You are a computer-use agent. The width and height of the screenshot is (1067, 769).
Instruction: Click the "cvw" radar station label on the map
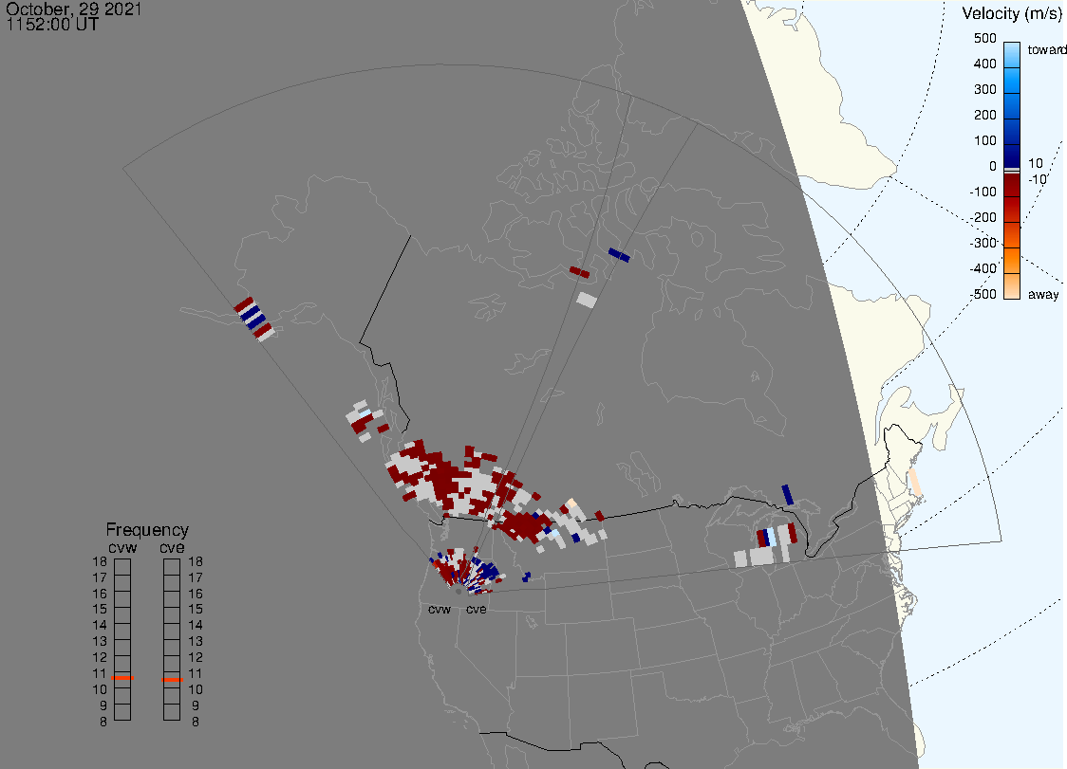(x=440, y=609)
